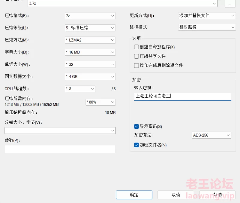Open the 路径模式 dropdown showing 相对路径
The height and width of the screenshot is (203, 240).
(x=207, y=27)
